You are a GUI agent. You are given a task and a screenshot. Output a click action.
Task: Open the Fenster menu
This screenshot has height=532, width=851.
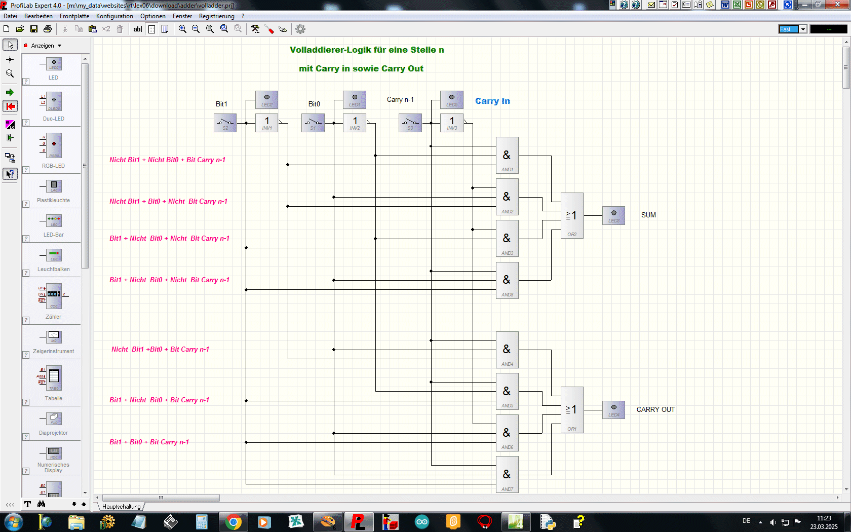pos(182,16)
